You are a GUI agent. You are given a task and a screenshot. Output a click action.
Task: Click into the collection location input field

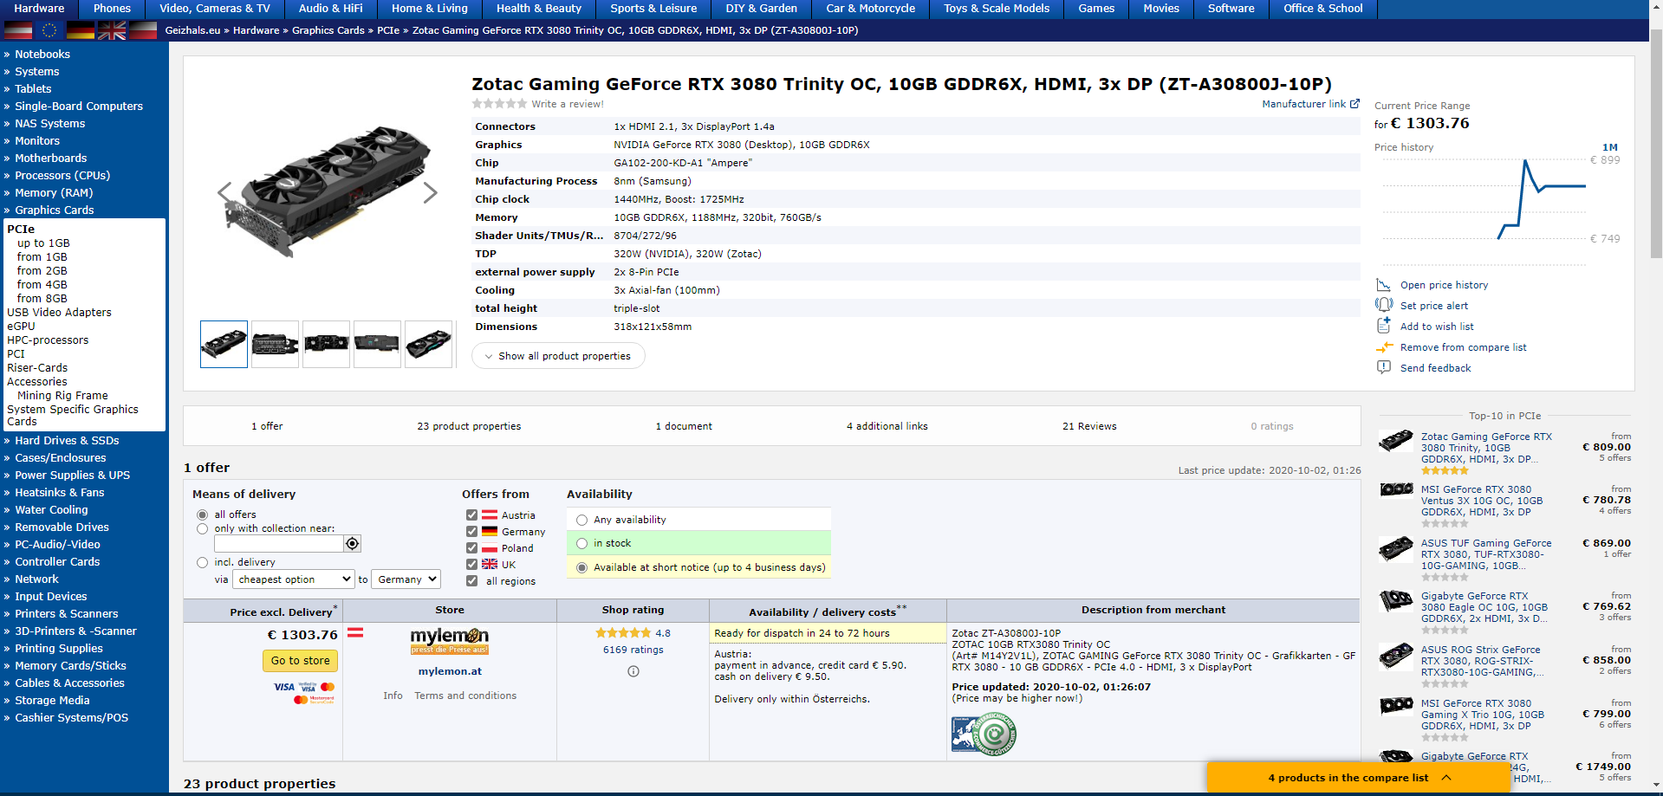(x=279, y=544)
